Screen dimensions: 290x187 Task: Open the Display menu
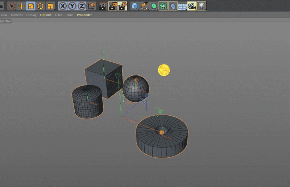[x=31, y=15]
